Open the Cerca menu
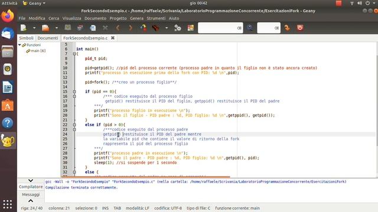 pos(54,18)
